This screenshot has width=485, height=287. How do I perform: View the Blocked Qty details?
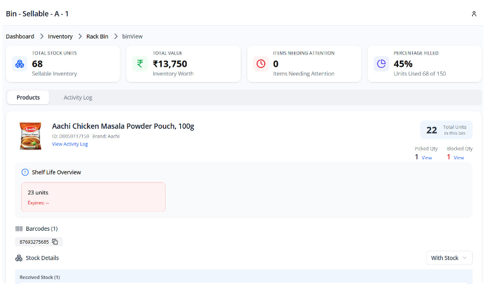(x=459, y=158)
